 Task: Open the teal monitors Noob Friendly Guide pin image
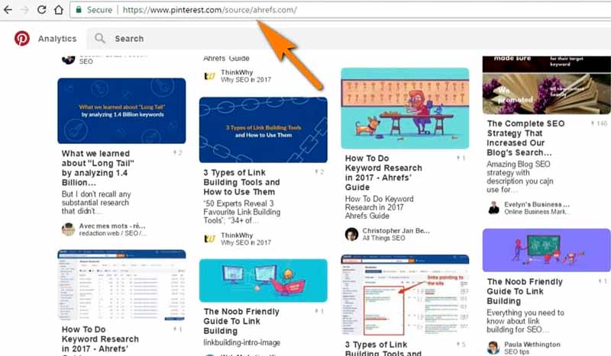click(263, 281)
